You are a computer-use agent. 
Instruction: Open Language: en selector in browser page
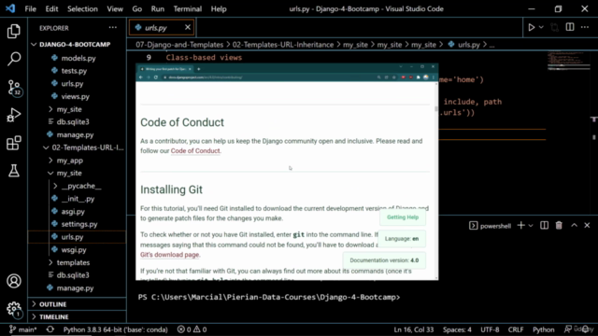pos(402,239)
